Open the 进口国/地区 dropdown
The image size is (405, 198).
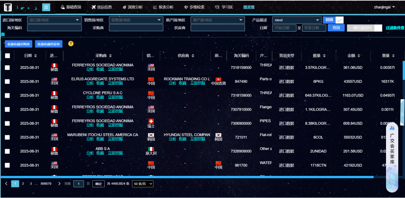pyautogui.click(x=54, y=20)
